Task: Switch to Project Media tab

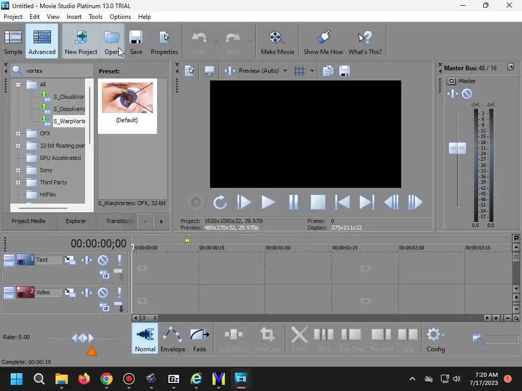Action: [x=29, y=221]
